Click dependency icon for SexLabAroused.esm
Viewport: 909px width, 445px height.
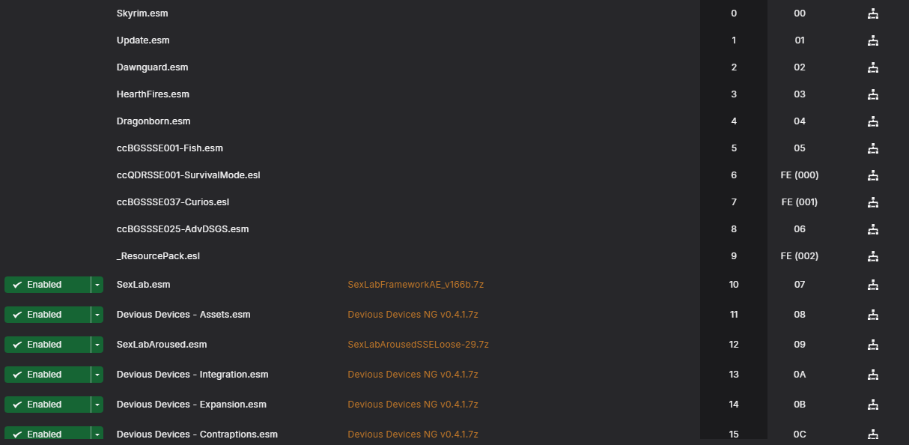coord(872,345)
